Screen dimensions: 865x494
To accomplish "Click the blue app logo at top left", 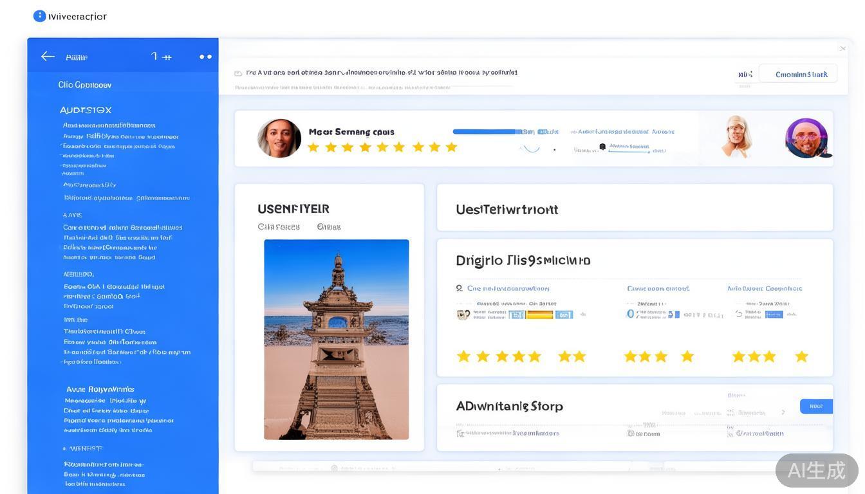I will pos(40,16).
